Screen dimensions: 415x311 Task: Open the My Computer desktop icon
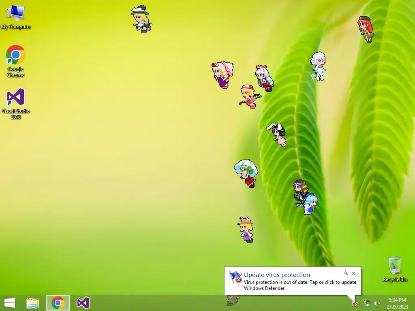click(x=16, y=17)
